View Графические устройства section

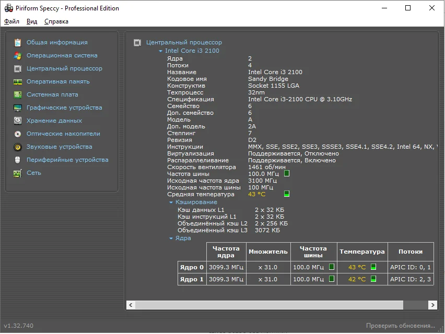click(64, 108)
